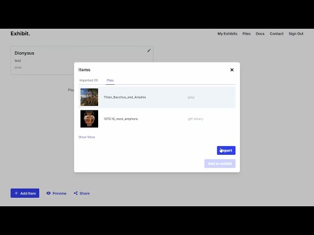Image resolution: width=314 pixels, height=235 pixels.
Task: Click the eye icon next to Preview
Action: [x=48, y=193]
